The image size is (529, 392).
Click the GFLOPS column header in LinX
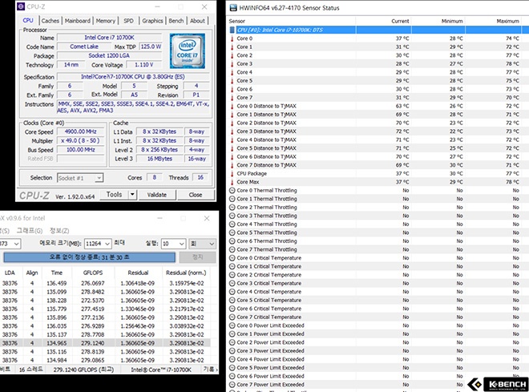point(93,273)
